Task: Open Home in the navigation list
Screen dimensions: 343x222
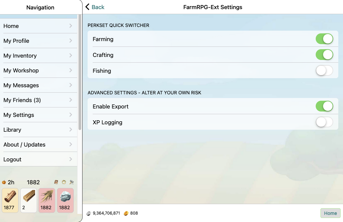Action: 38,26
